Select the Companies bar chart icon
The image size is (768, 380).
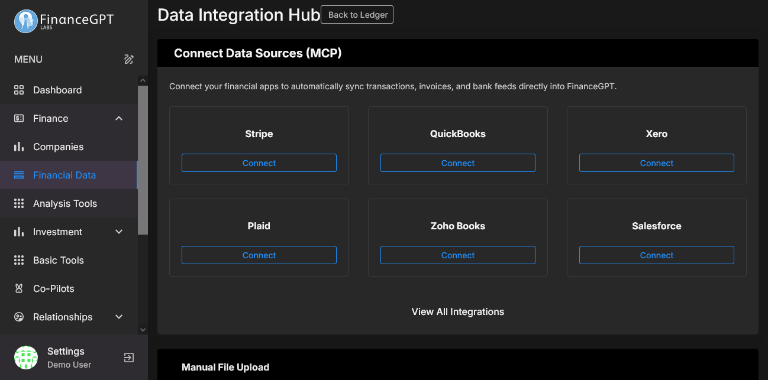[x=18, y=147]
